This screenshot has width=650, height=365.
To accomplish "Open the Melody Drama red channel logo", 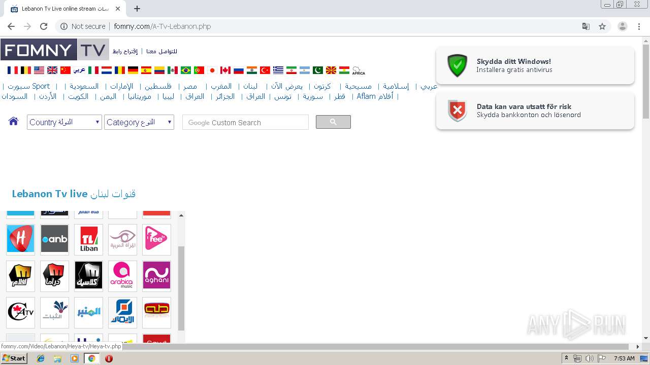I will click(x=54, y=275).
